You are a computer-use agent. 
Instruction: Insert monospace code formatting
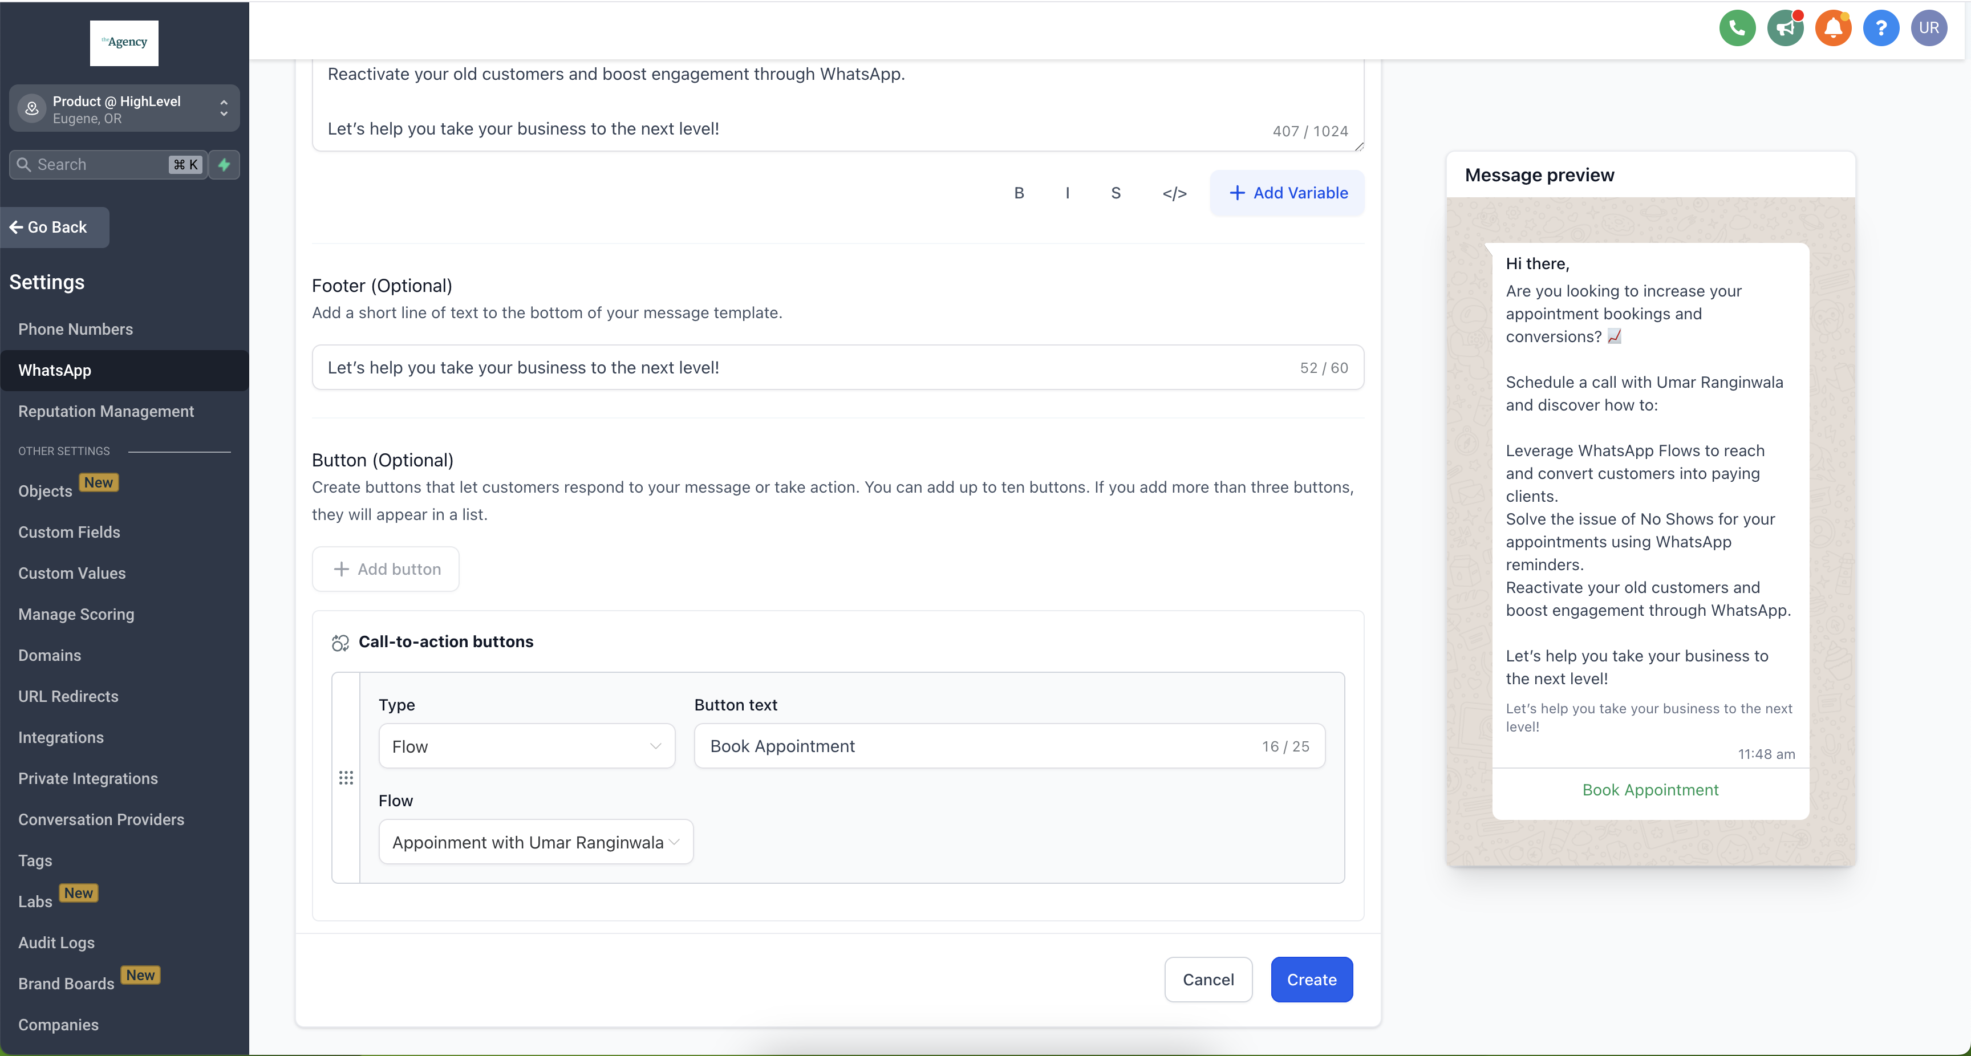[1174, 193]
